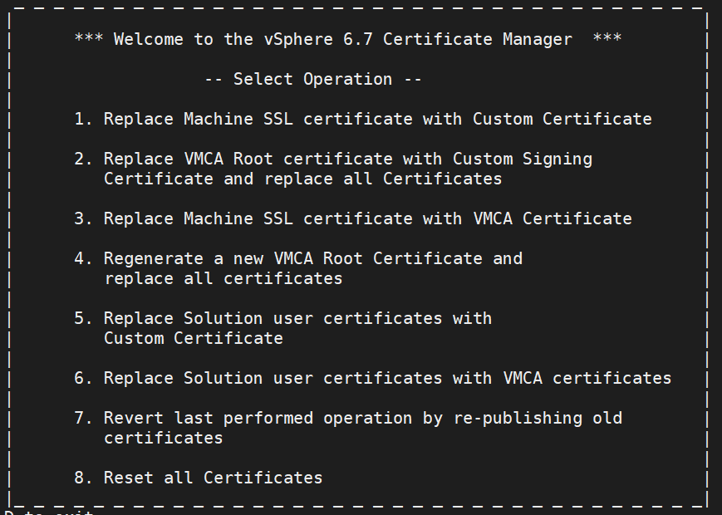Select option 3 "Replace Machine SSL certificate with VMCA Certificate"
722x515 pixels.
coord(353,218)
